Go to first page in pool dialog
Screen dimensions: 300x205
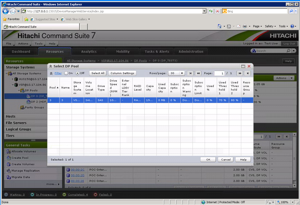pyautogui.click(x=190, y=73)
